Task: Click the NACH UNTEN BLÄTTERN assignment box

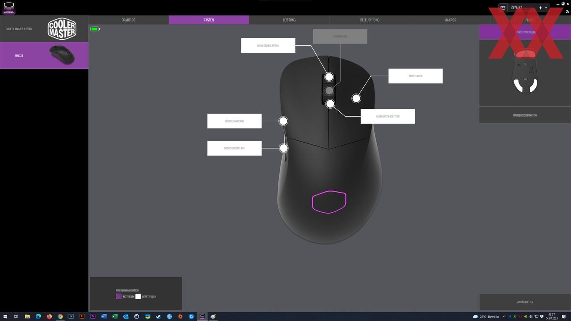Action: click(388, 116)
